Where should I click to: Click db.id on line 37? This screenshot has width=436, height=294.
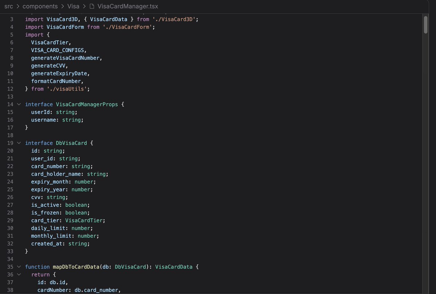point(57,282)
